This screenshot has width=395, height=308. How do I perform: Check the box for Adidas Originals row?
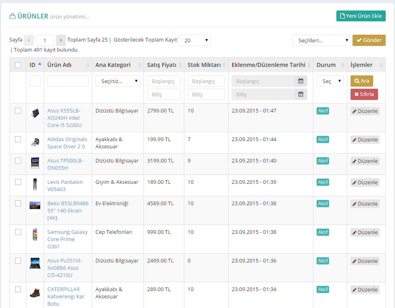(18, 139)
